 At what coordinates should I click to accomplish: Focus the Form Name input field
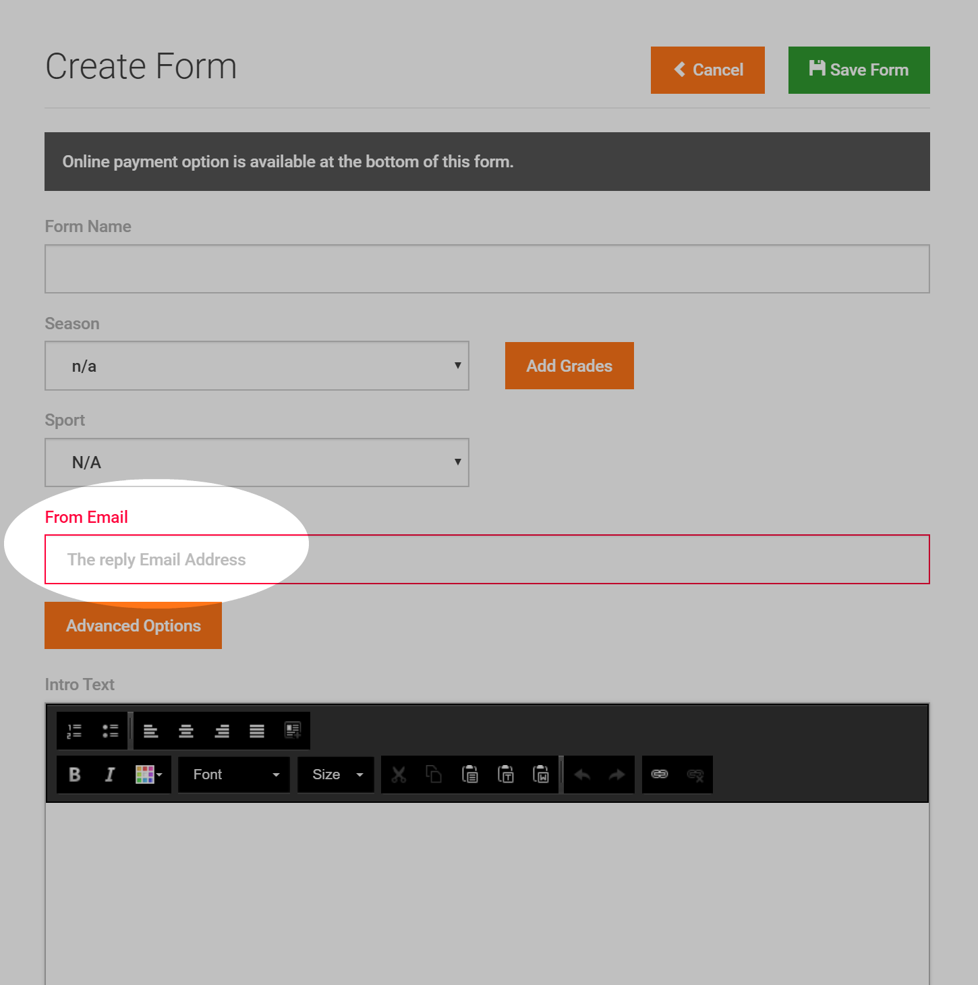point(487,269)
